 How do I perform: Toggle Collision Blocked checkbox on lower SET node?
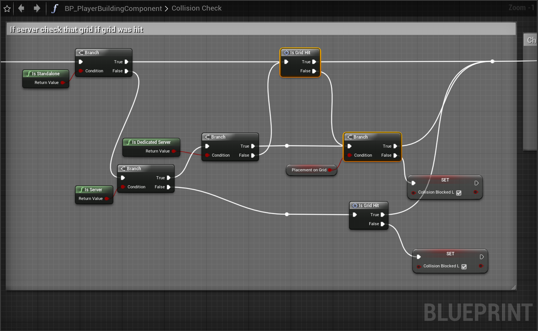(464, 267)
